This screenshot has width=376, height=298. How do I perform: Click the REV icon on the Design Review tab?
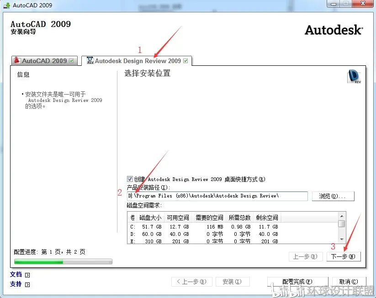(x=90, y=60)
